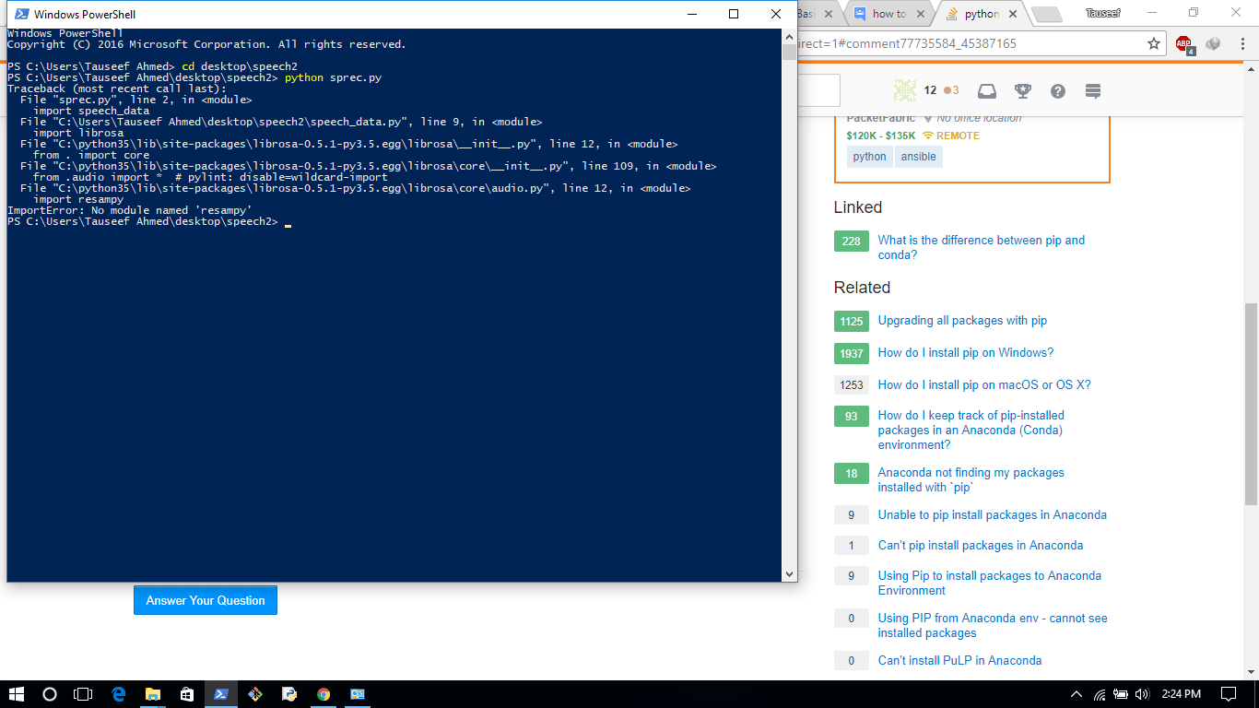Screen dimensions: 1259x708
Task: Select the python tag on the job ad
Action: click(x=869, y=157)
